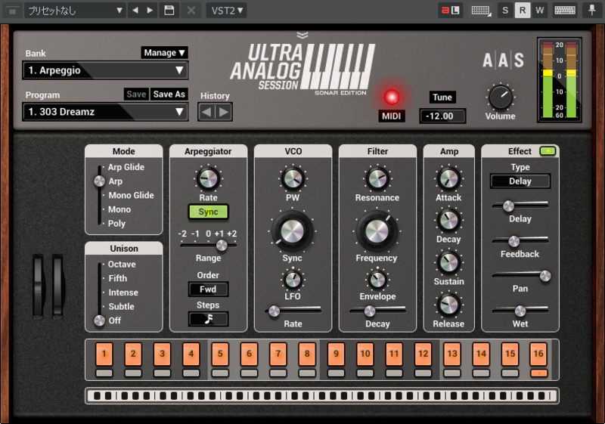Select Intense unison option

coord(123,292)
